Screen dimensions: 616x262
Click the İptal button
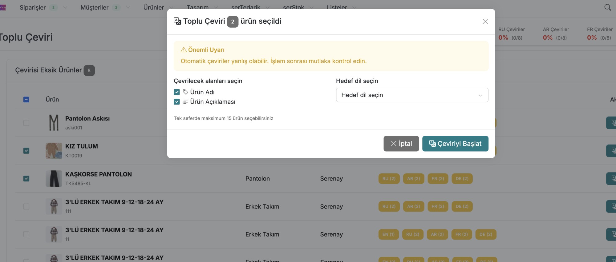point(401,144)
